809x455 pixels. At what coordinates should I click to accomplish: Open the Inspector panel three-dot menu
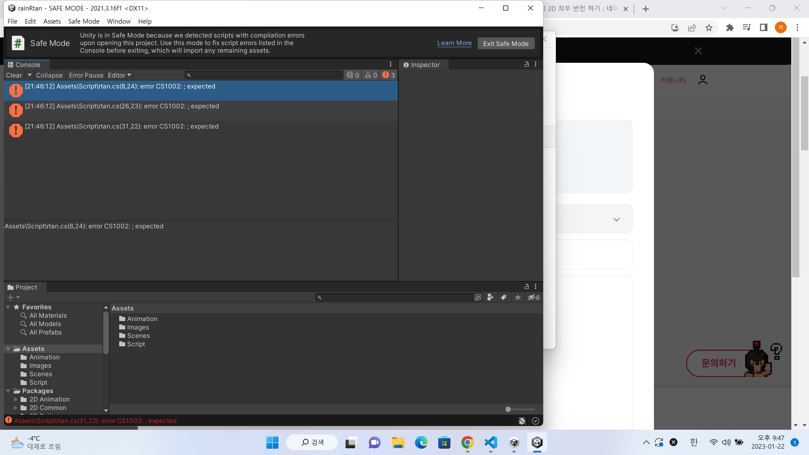coord(536,64)
